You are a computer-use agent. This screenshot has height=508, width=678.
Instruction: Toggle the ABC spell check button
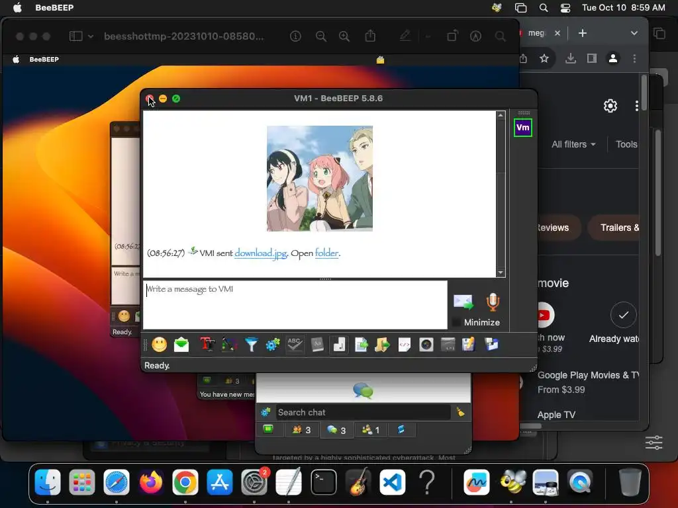pyautogui.click(x=295, y=345)
